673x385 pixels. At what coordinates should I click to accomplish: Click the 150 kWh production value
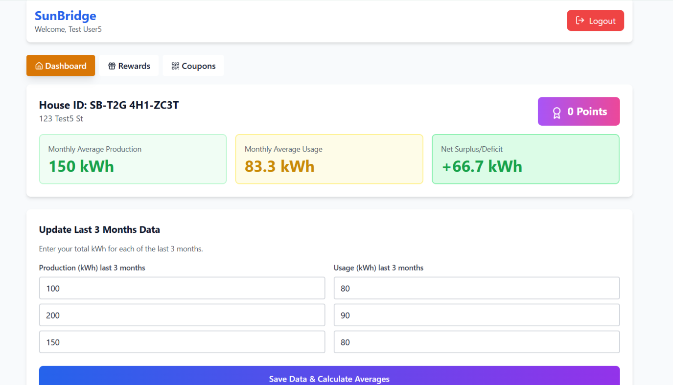tap(81, 166)
